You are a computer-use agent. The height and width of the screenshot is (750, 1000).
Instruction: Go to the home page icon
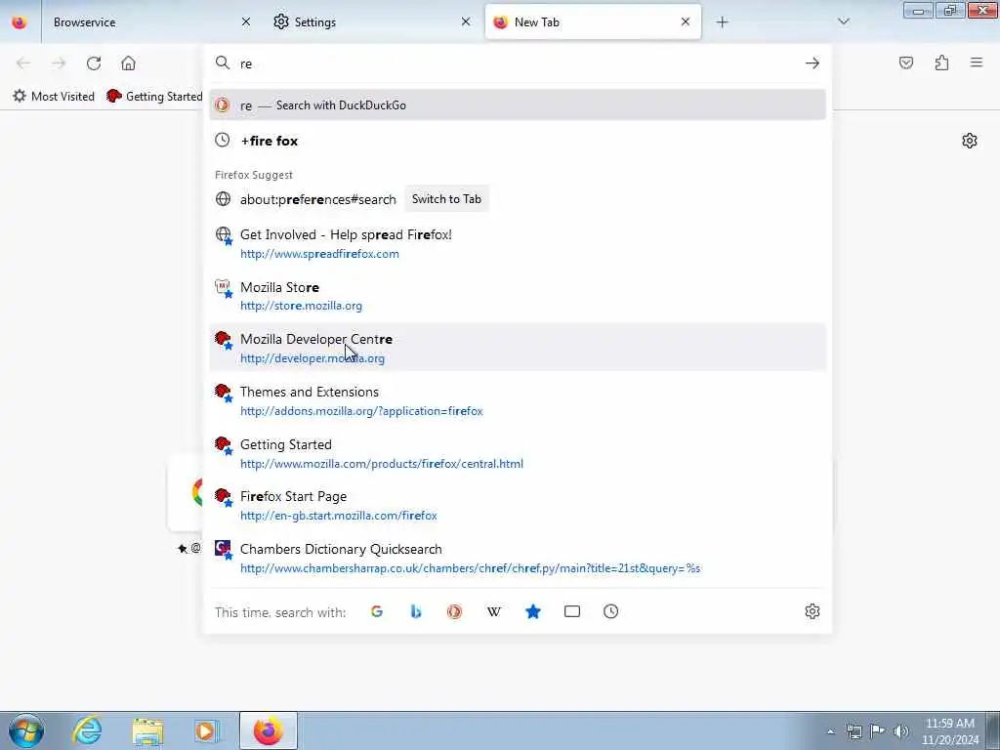[x=128, y=63]
